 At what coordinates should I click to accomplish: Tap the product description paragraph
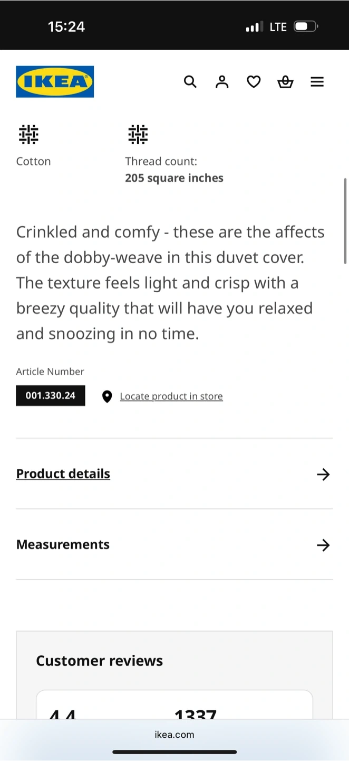tap(170, 283)
